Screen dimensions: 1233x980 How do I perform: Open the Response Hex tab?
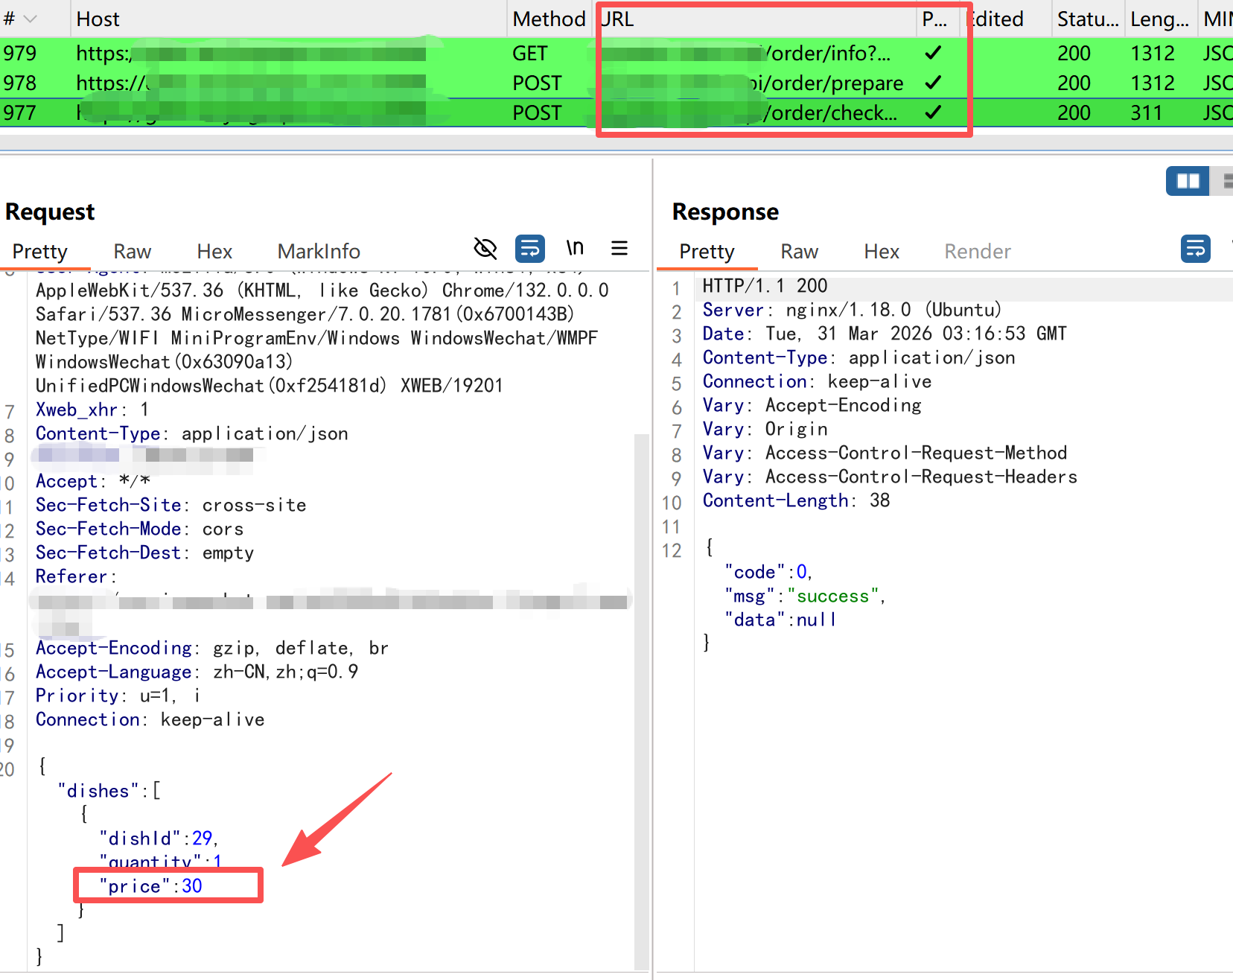click(x=882, y=252)
